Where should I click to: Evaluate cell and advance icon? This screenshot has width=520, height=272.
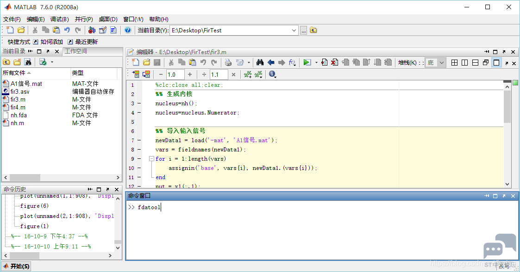coord(146,74)
